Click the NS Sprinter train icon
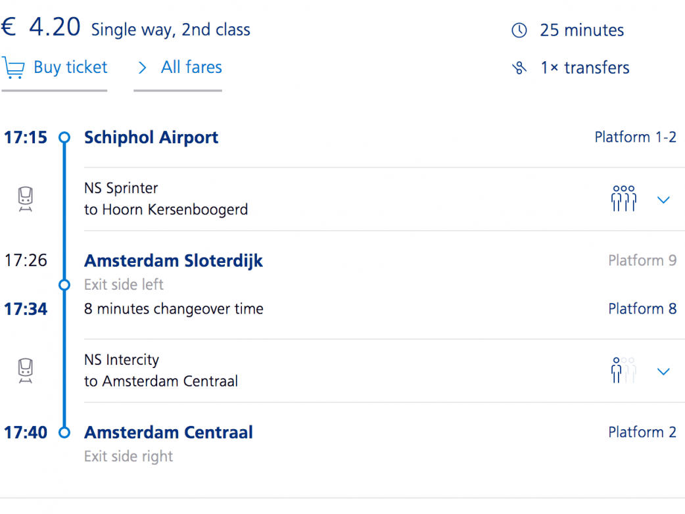This screenshot has width=685, height=514. pyautogui.click(x=26, y=199)
